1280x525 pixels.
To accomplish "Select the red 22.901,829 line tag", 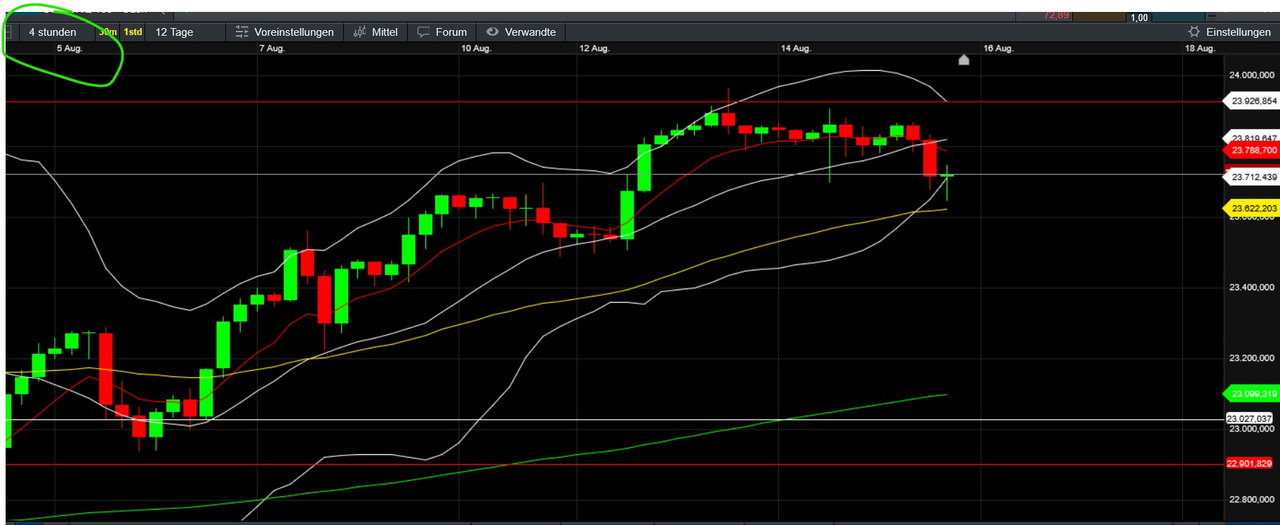I will click(1249, 463).
